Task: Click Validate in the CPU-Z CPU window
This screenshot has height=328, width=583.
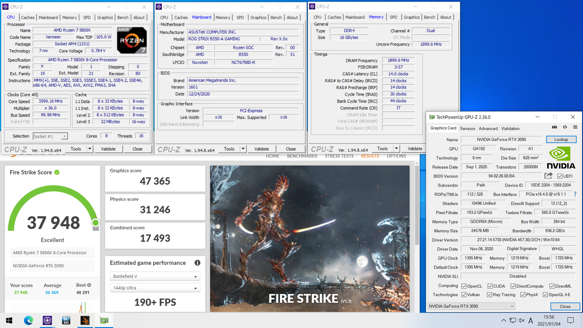Action: coord(108,149)
